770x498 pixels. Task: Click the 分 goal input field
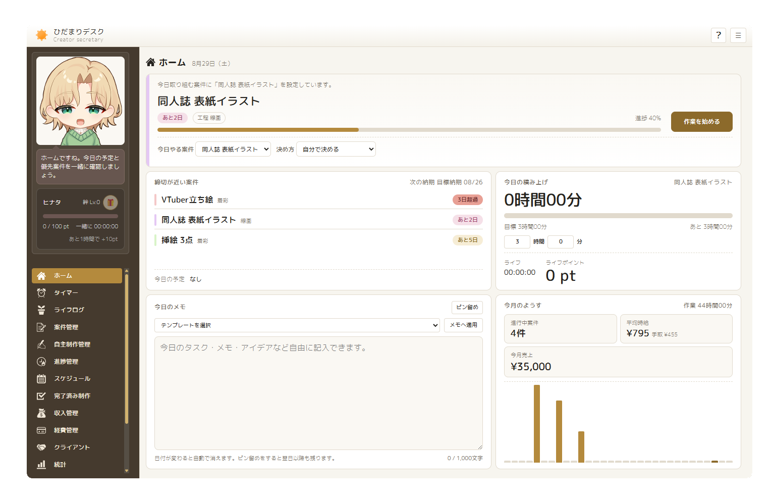coord(560,242)
